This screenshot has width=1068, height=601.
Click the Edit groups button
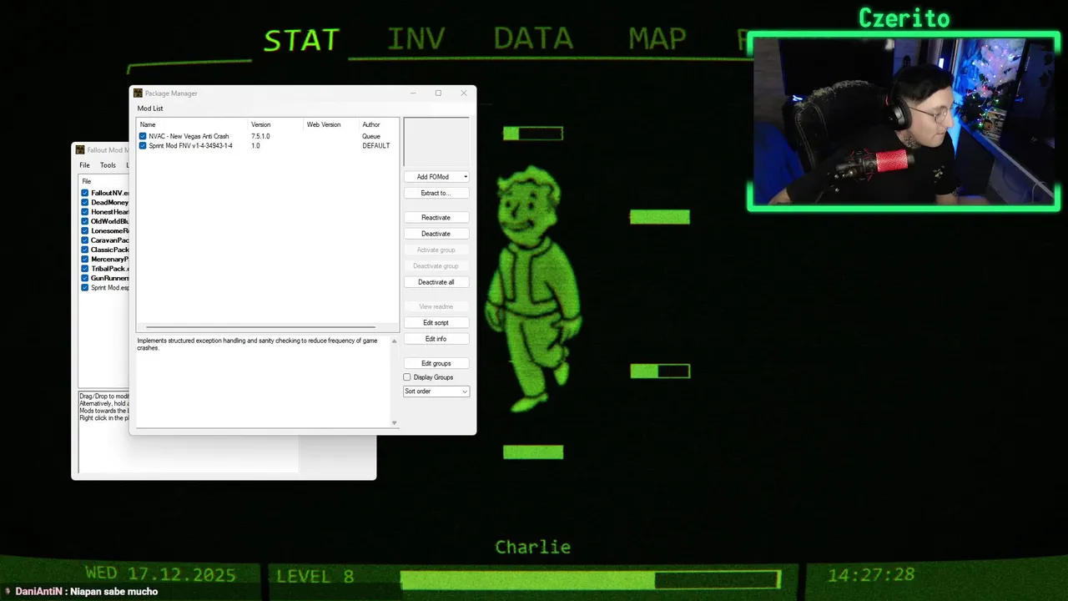point(436,363)
